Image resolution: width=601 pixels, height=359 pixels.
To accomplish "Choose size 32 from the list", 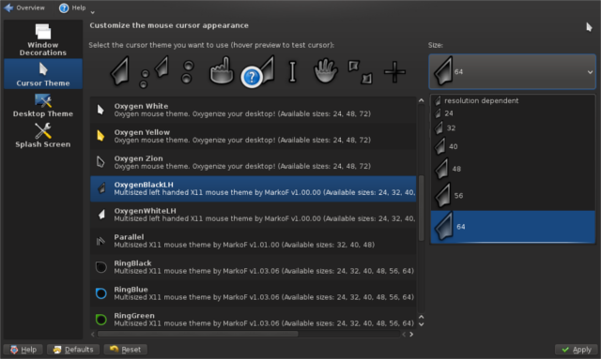I will coord(513,127).
